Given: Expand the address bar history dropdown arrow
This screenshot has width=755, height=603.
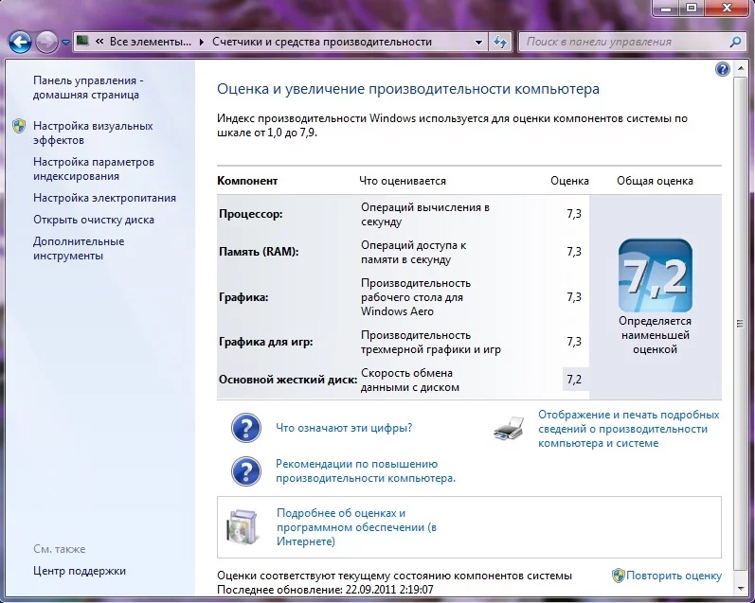Looking at the screenshot, I should point(477,42).
